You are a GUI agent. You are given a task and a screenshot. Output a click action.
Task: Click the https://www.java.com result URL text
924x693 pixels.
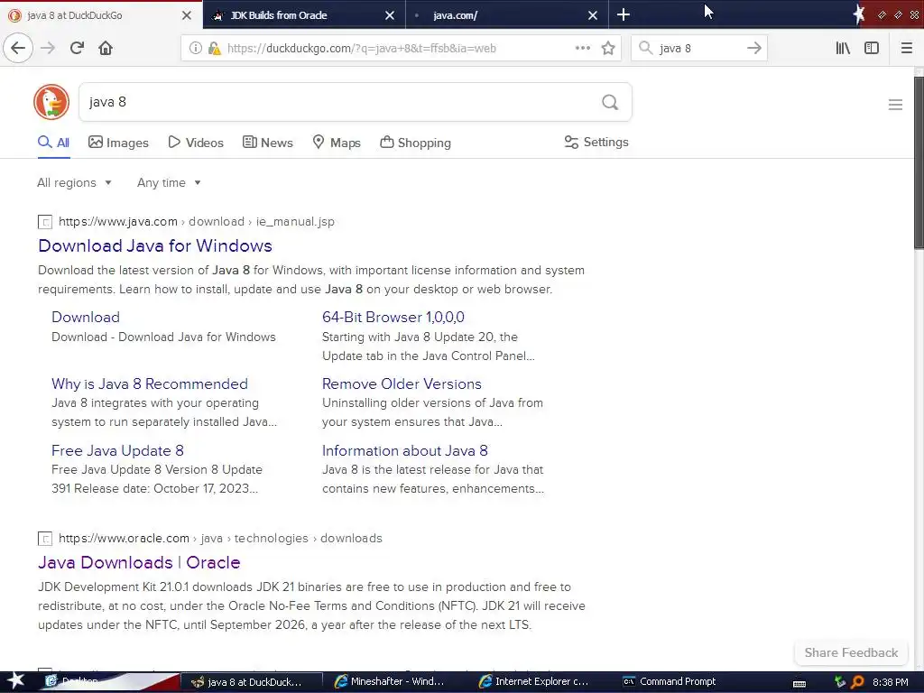tap(118, 222)
